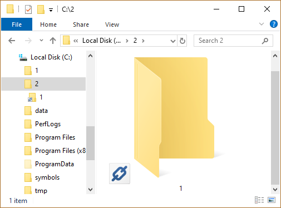
Task: Click the Properties checkmark icon in title bar
Action: pos(28,9)
